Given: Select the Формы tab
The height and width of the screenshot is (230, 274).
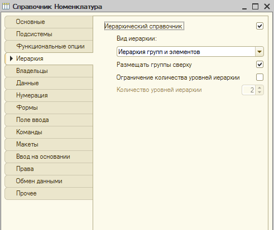Looking at the screenshot, I should click(49, 107).
